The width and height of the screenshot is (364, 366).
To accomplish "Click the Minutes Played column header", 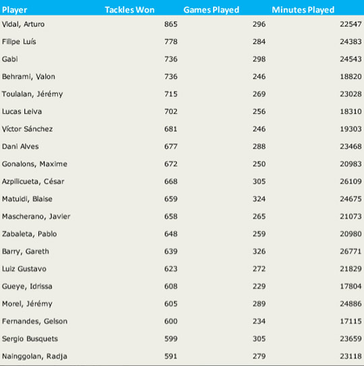I will coord(303,10).
